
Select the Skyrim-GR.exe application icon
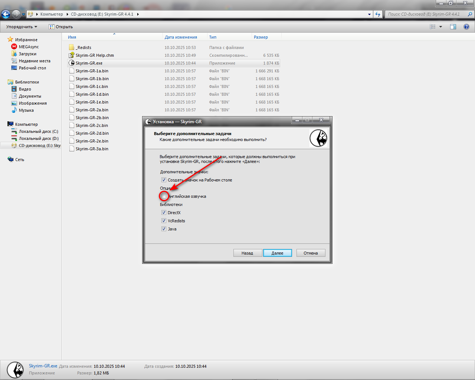[x=72, y=63]
